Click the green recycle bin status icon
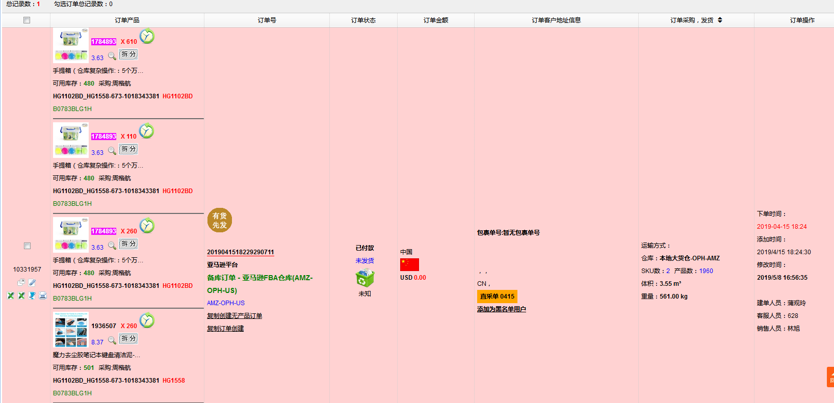 coord(365,278)
